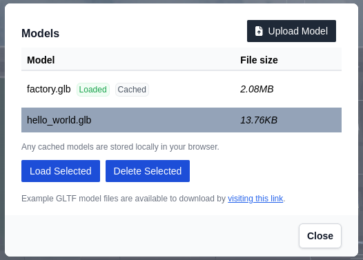Viewport: 363px width, 260px height.
Task: Click the cached models storage note
Action: [120, 147]
